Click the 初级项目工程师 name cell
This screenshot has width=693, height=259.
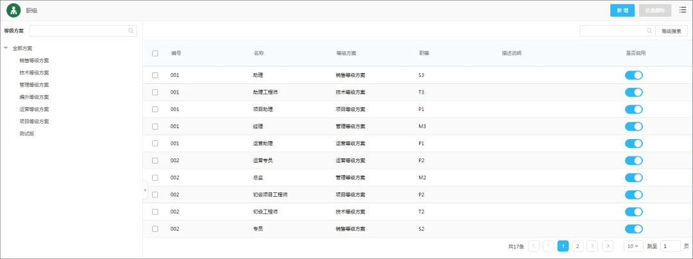pyautogui.click(x=271, y=195)
